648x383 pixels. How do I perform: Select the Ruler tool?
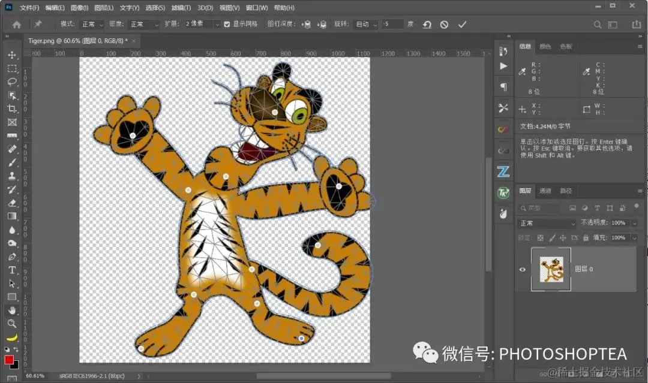pyautogui.click(x=12, y=135)
